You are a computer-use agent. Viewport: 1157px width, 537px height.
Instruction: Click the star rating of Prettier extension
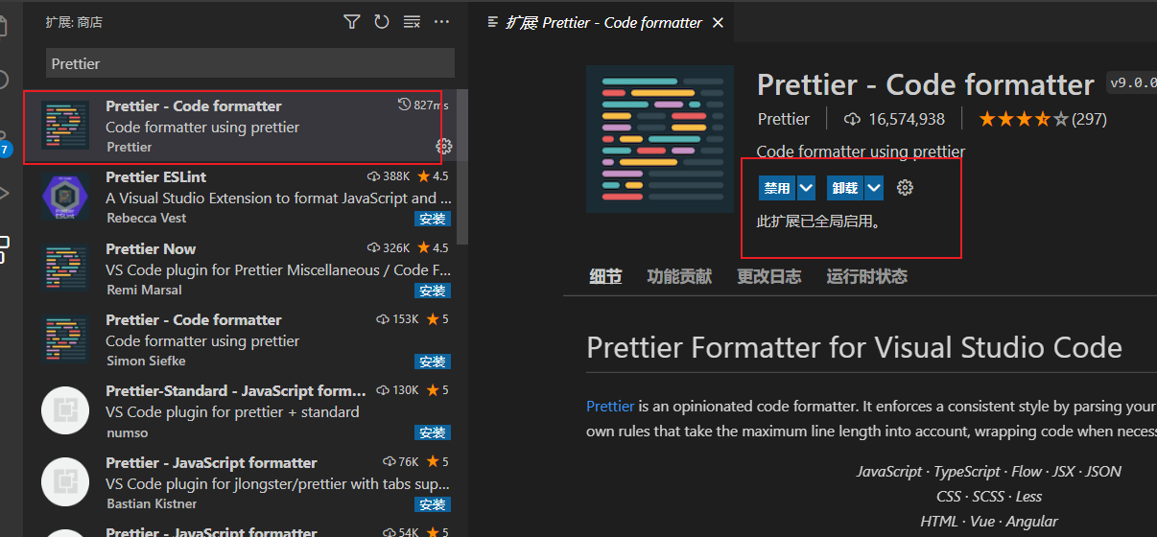1023,119
